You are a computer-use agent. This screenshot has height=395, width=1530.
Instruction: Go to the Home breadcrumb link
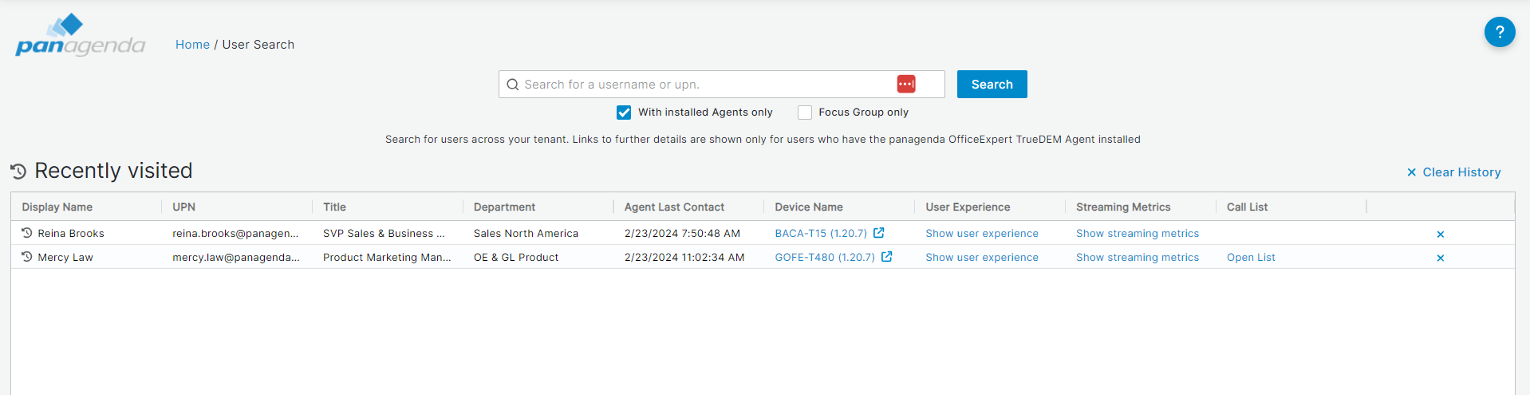(x=192, y=45)
